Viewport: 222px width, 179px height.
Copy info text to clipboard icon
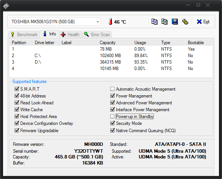click(x=154, y=22)
